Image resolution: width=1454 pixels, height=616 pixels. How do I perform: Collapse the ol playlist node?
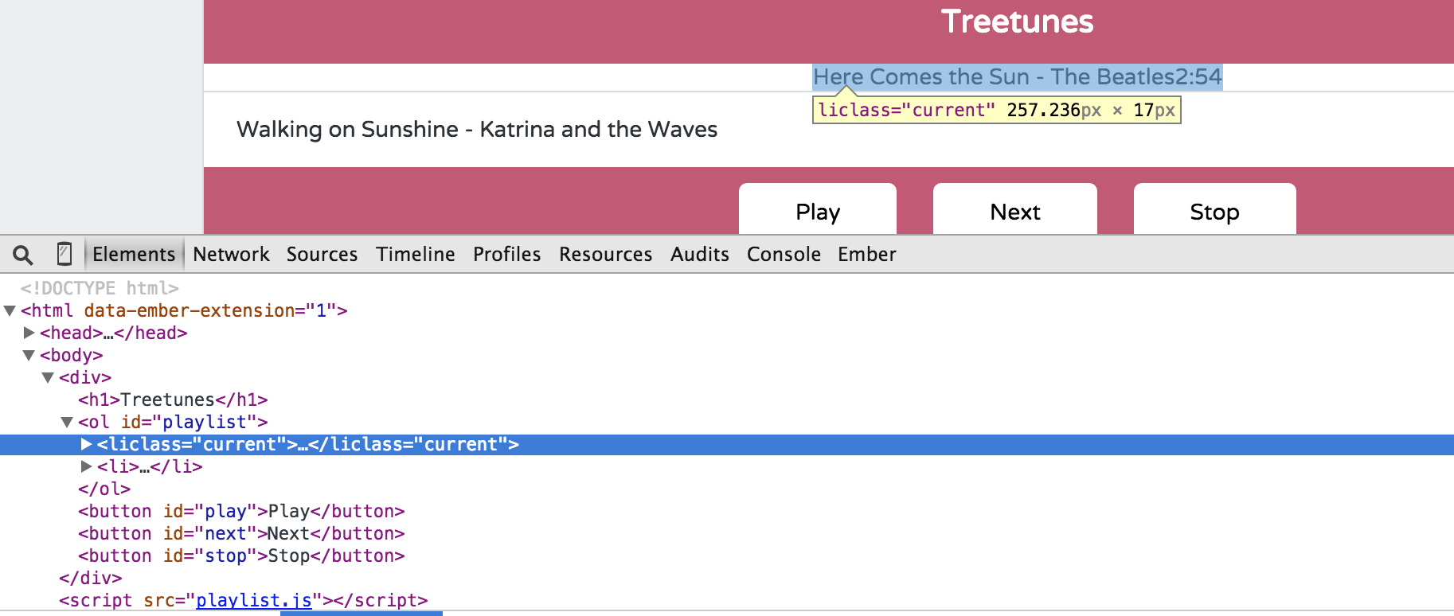point(67,423)
